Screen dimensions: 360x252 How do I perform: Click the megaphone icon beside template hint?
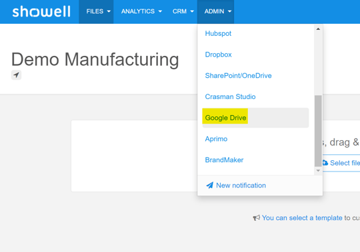click(256, 217)
